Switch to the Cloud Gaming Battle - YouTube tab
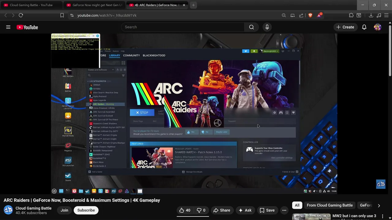The height and width of the screenshot is (220, 392). coord(31,5)
